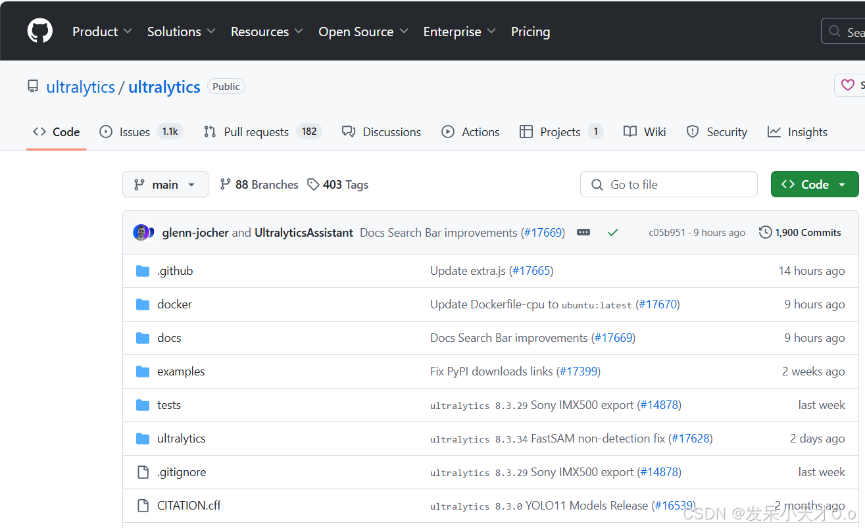
Task: Open glenn-jocher profile link
Action: pyautogui.click(x=195, y=233)
